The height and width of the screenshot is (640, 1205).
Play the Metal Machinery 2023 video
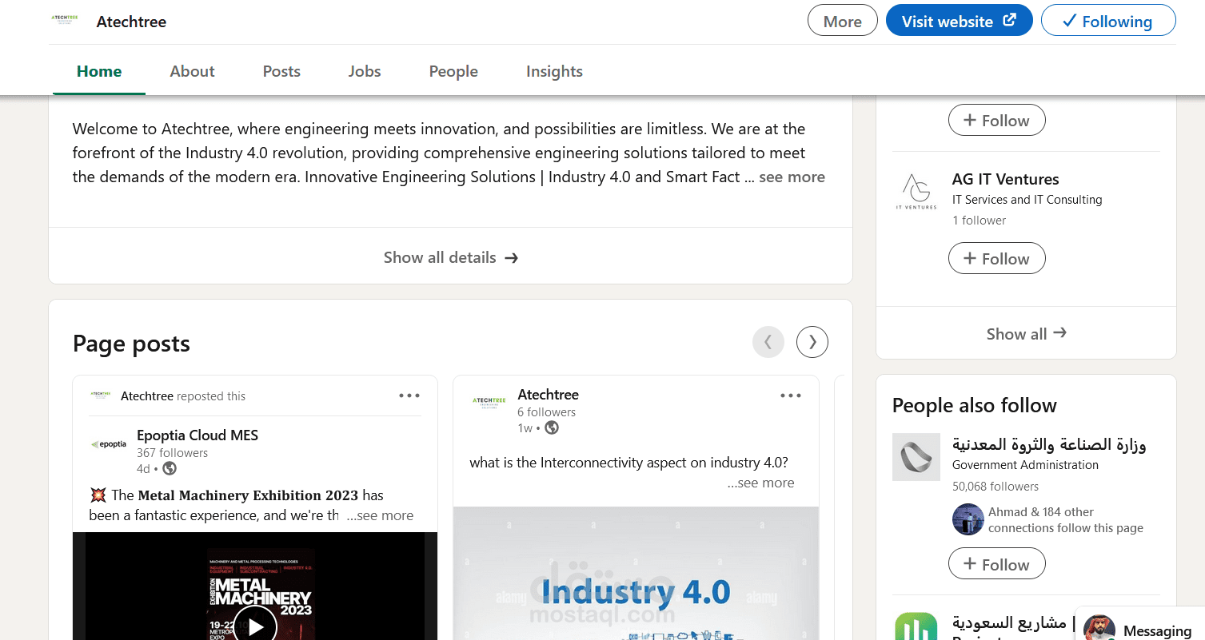pos(255,626)
